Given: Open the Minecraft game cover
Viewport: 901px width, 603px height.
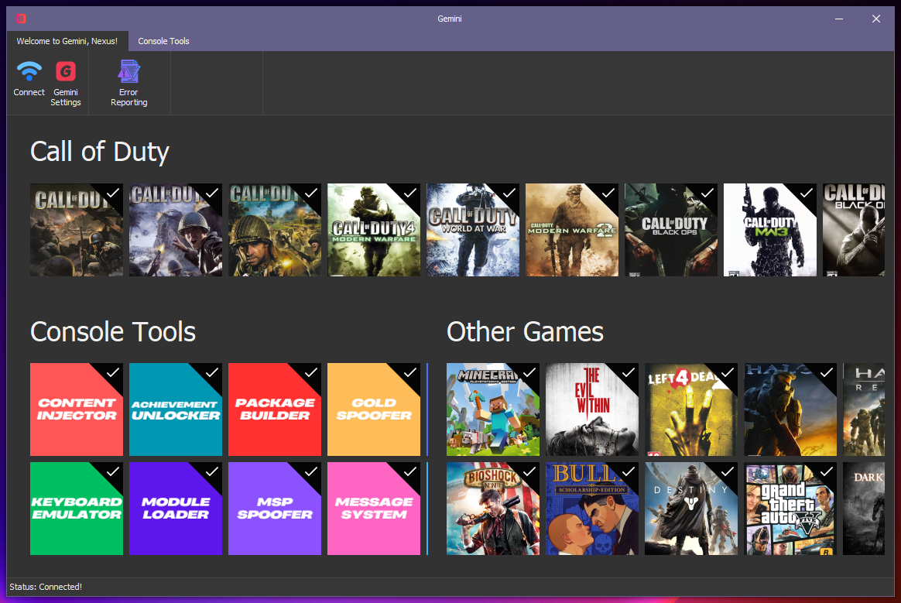Looking at the screenshot, I should click(x=493, y=409).
